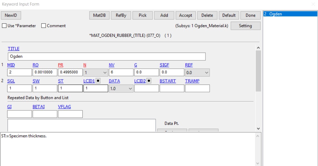Restore Default values for the form
Screen dimensions: 318x166
point(229,15)
